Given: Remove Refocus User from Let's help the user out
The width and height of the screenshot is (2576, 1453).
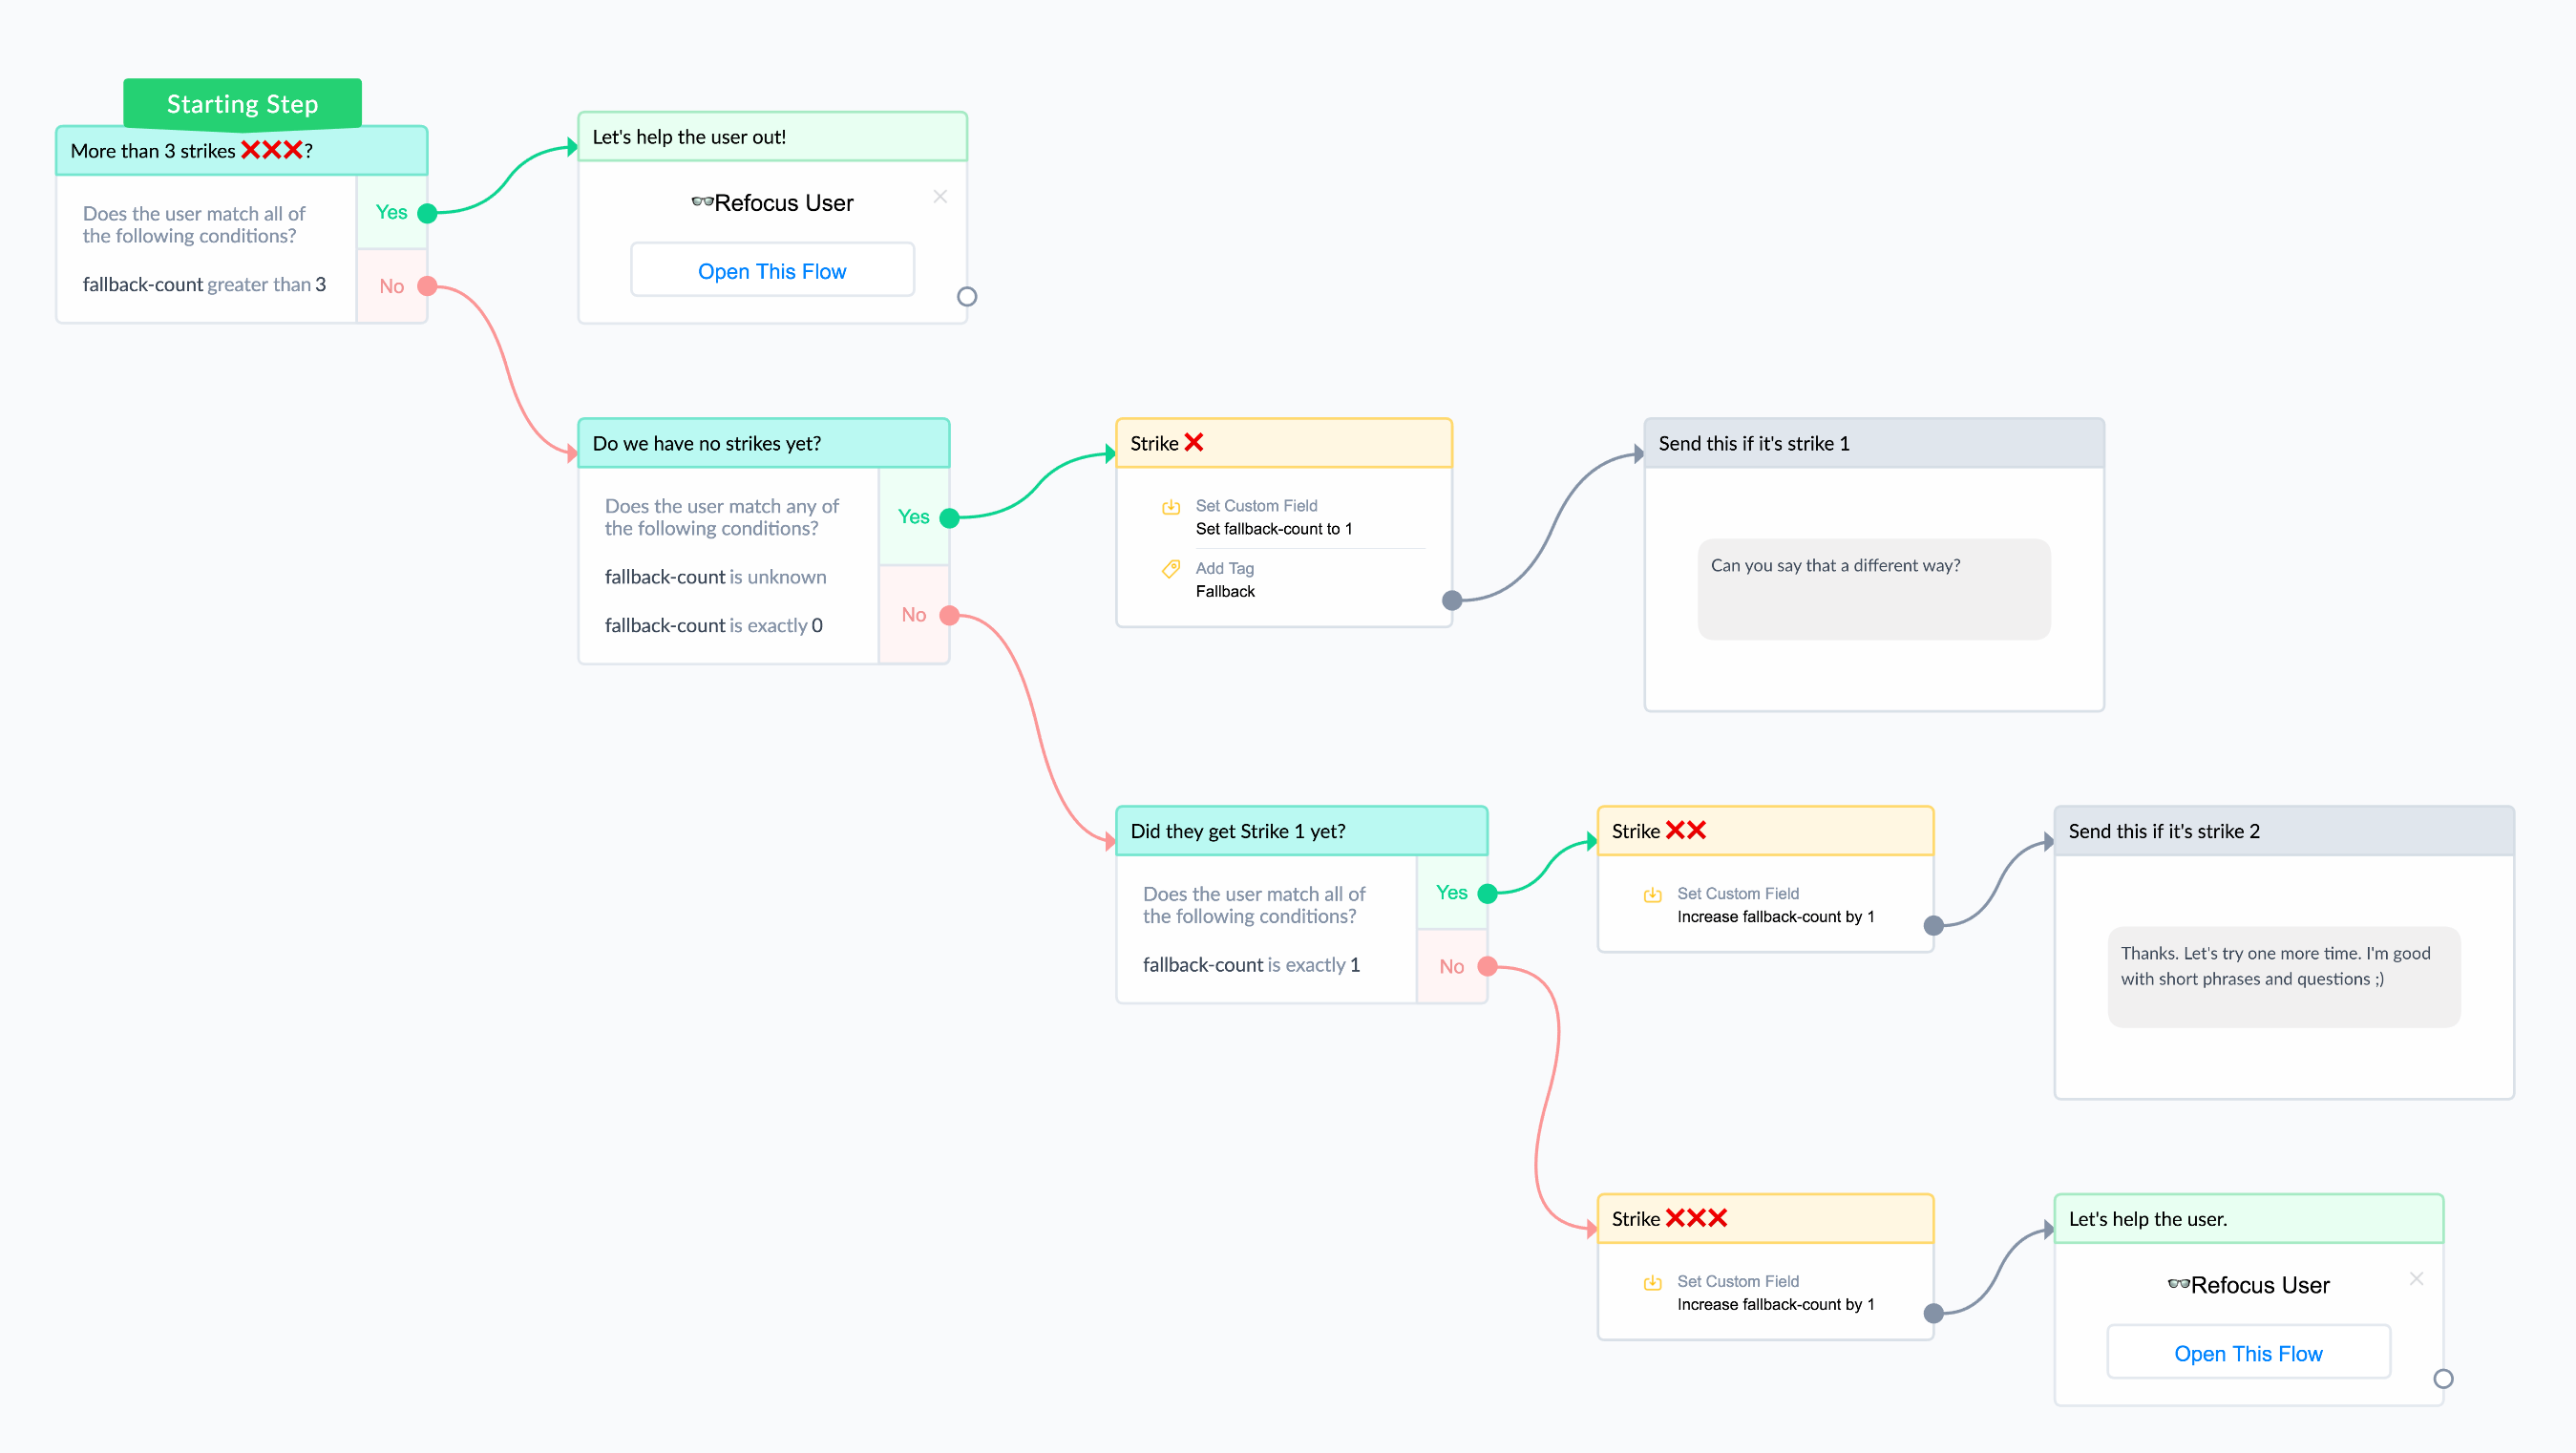Looking at the screenshot, I should (940, 197).
